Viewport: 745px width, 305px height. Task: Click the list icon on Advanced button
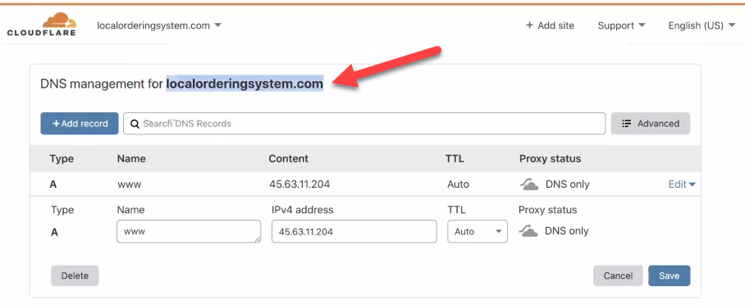627,124
